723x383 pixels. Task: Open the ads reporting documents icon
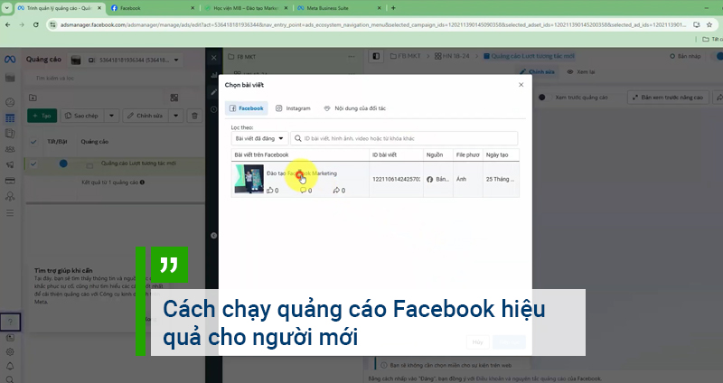10,134
